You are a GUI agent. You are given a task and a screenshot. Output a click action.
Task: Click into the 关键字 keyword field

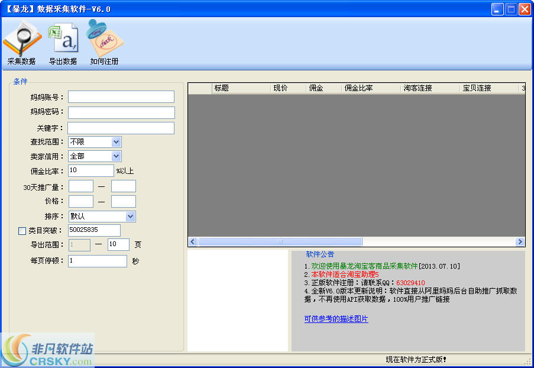[x=121, y=128]
